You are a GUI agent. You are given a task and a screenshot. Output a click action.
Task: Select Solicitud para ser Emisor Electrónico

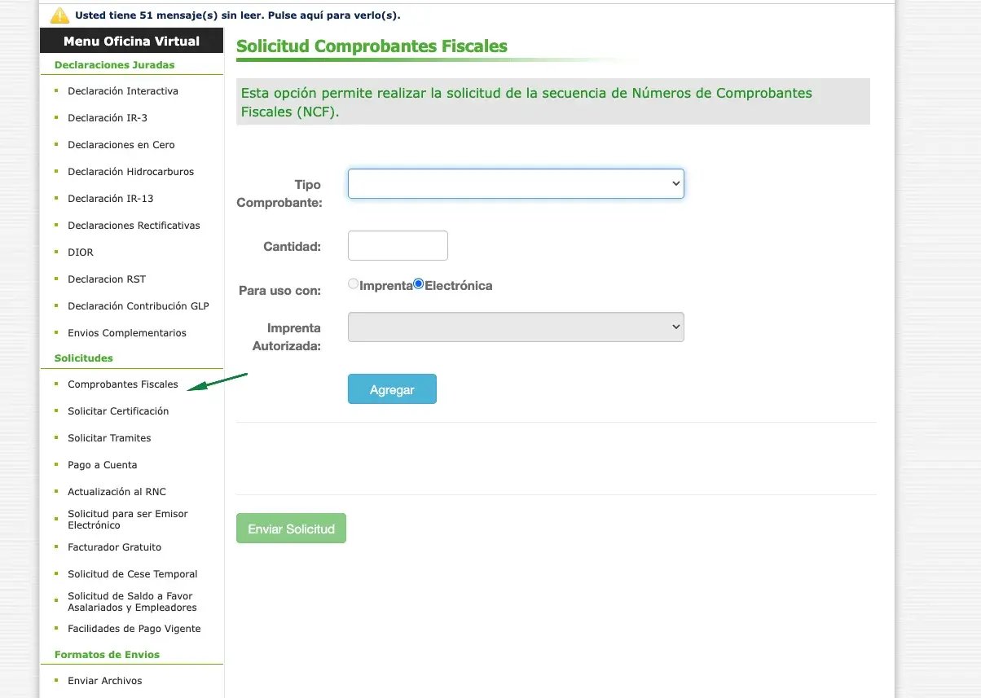point(128,520)
